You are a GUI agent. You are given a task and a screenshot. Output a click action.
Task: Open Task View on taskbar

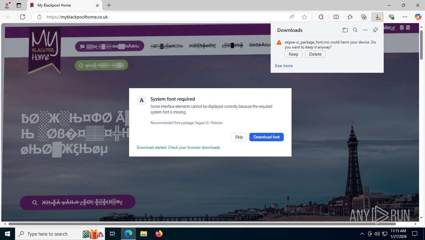(112, 234)
